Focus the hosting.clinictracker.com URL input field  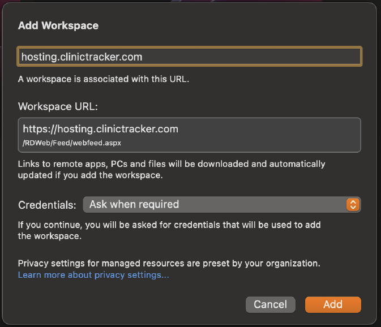(x=190, y=57)
